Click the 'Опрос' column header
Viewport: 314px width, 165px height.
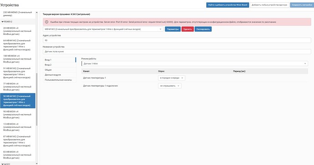[161, 71]
